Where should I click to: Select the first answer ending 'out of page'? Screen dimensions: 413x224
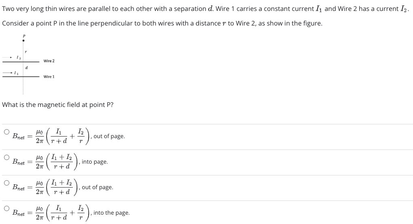point(6,132)
